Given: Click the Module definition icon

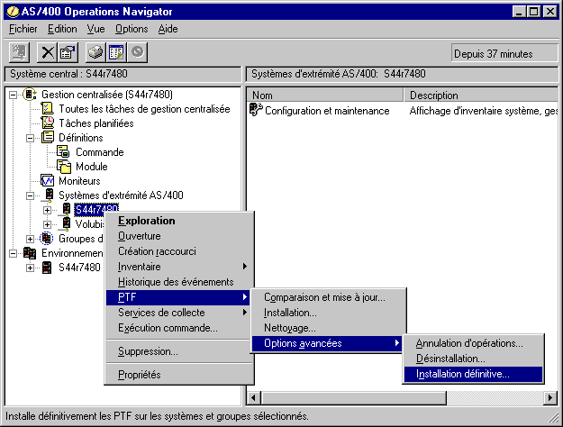Looking at the screenshot, I should tap(64, 167).
